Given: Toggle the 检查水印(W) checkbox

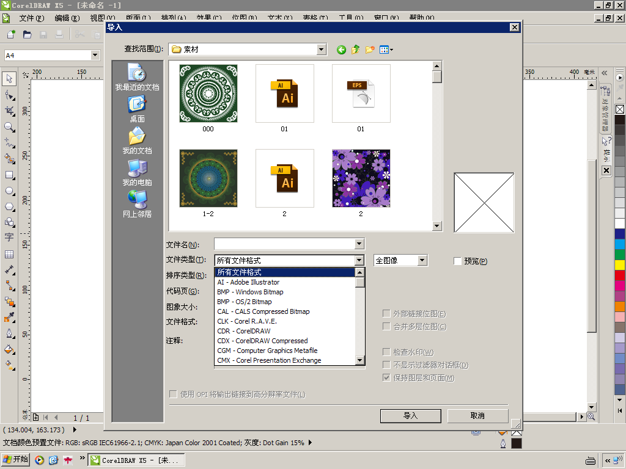Looking at the screenshot, I should coord(386,352).
